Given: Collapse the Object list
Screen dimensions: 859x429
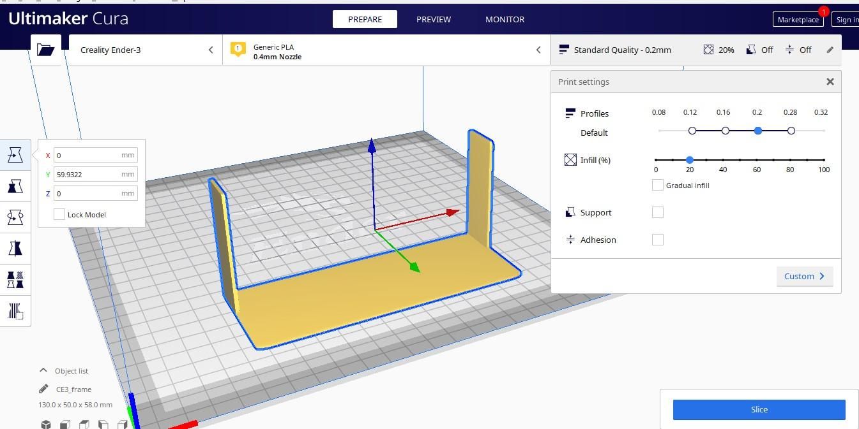Looking at the screenshot, I should (x=43, y=370).
